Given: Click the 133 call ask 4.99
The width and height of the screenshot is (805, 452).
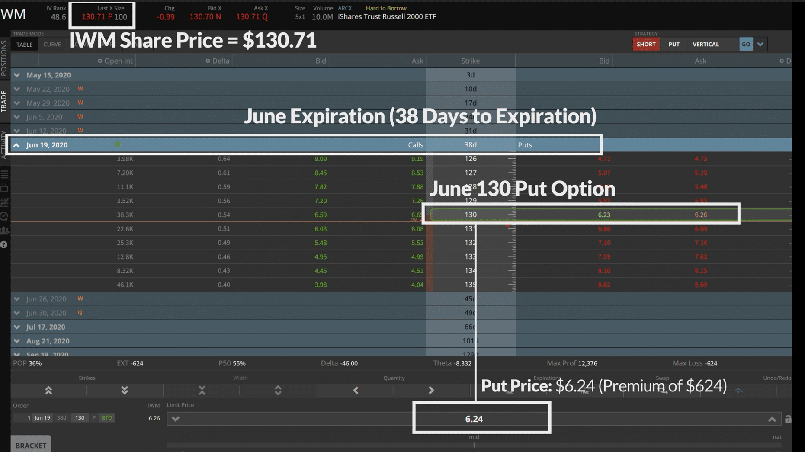Looking at the screenshot, I should tap(417, 257).
